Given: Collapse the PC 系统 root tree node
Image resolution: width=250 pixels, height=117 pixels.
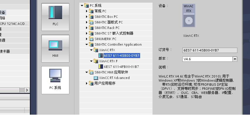Looking at the screenshot, I should [x=82, y=6].
